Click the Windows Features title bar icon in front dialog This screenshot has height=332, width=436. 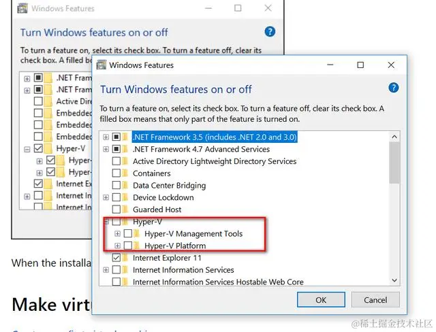(x=102, y=65)
